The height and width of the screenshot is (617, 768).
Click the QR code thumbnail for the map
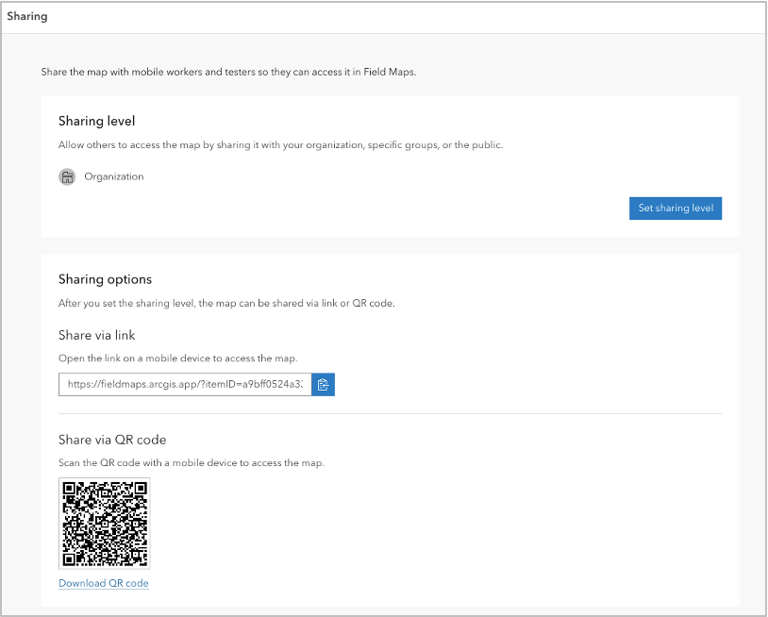[x=105, y=524]
